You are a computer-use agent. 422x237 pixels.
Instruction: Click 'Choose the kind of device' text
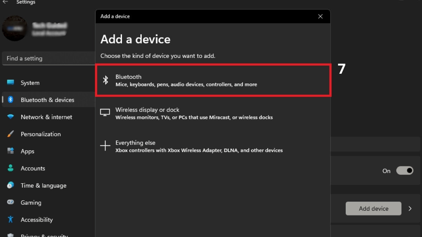coord(158,56)
